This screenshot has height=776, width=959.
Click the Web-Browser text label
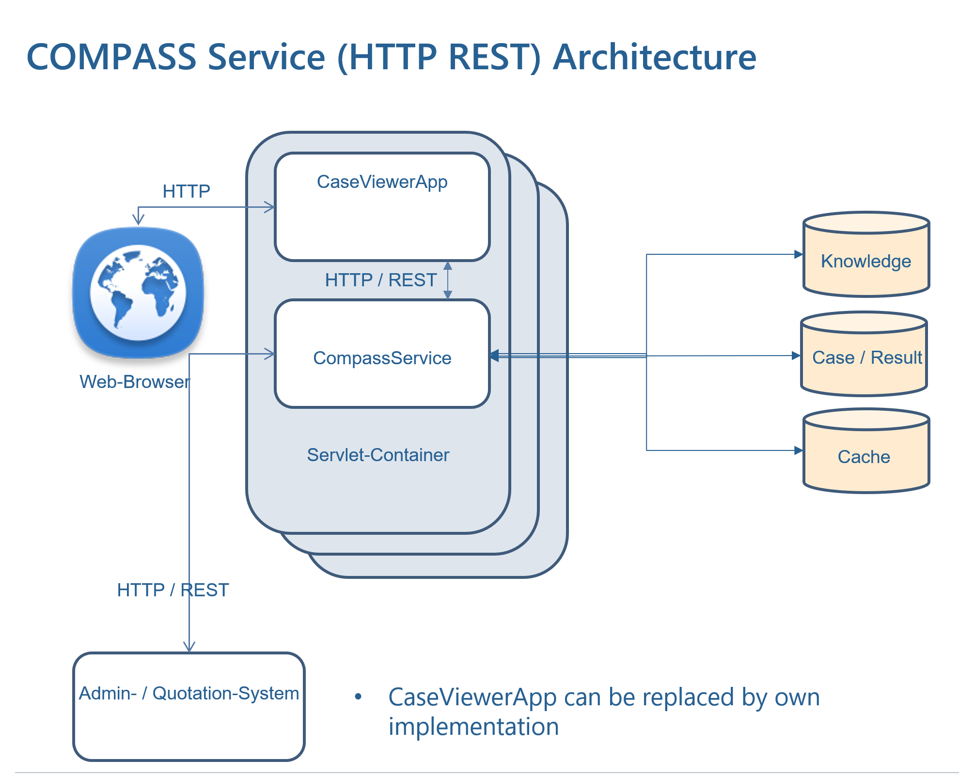click(x=135, y=382)
